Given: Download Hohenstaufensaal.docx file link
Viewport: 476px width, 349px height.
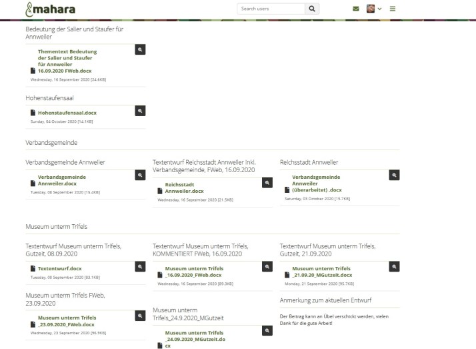Looking at the screenshot, I should coord(67,113).
